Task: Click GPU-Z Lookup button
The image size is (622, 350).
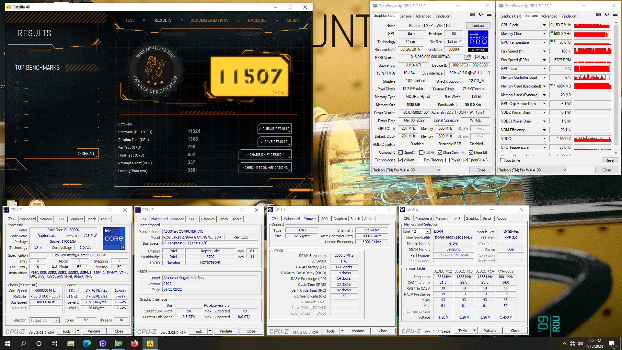Action: click(x=478, y=26)
